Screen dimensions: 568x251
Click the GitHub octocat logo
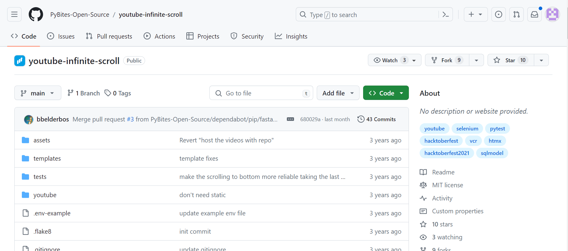[36, 14]
